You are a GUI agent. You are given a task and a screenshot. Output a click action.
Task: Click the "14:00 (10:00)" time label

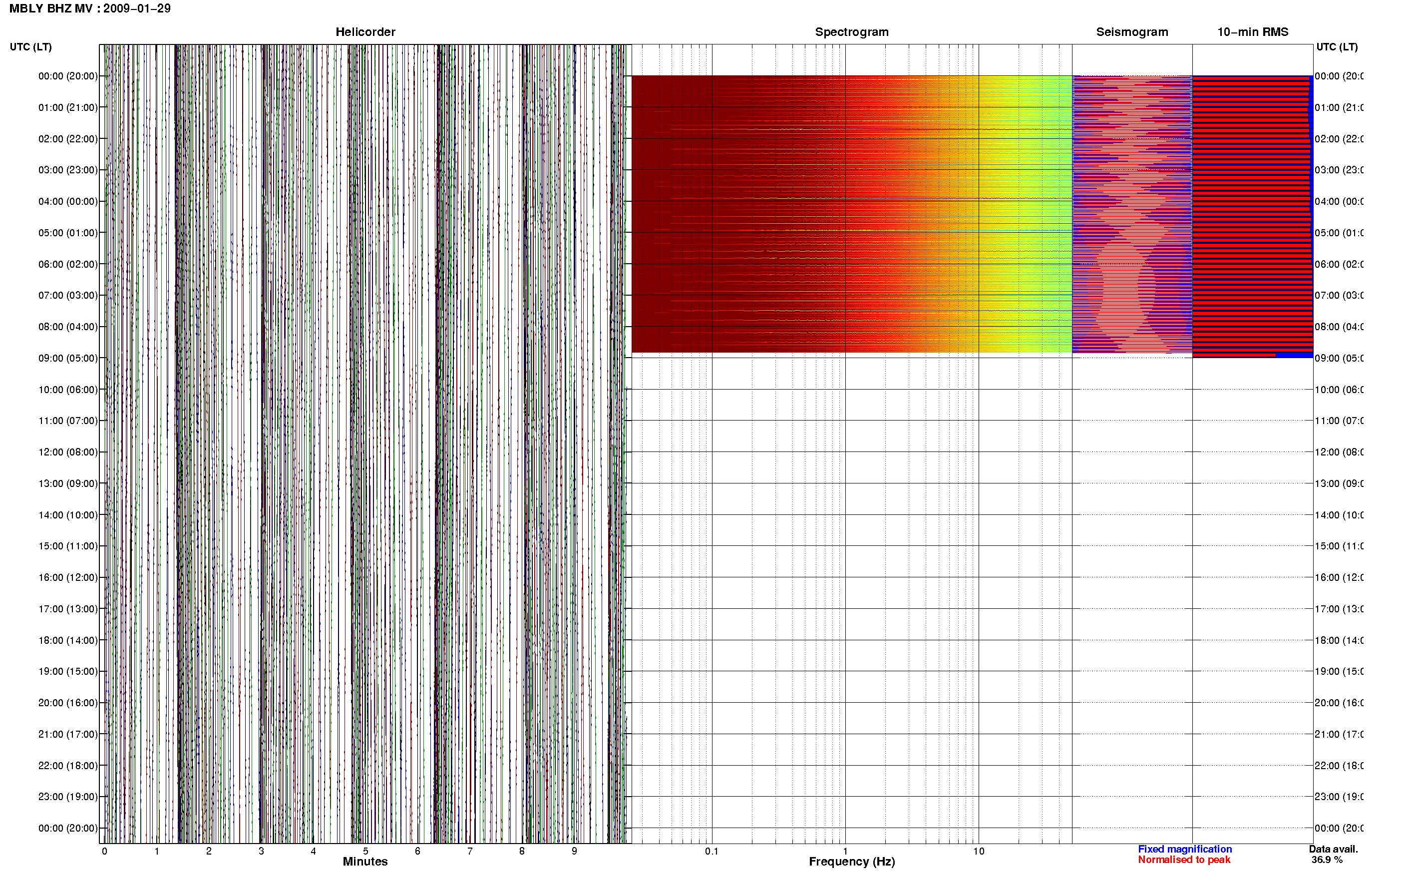(68, 515)
